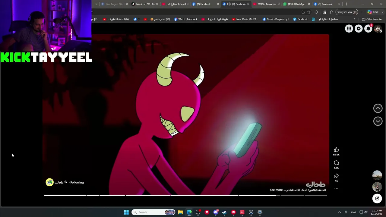The width and height of the screenshot is (386, 217).
Task: Open the طحالب page avatar
Action: (49, 182)
